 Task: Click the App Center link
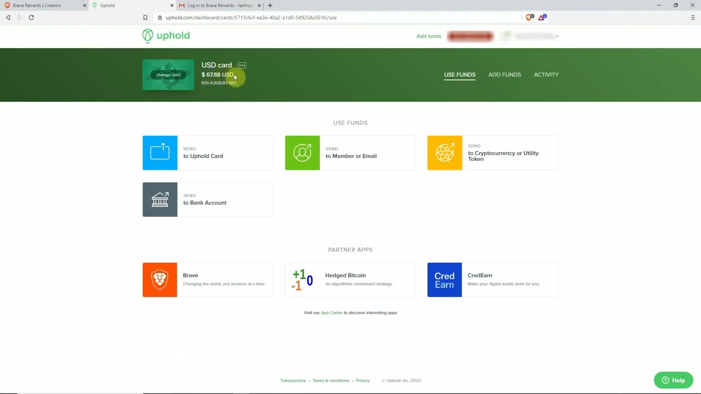coord(332,312)
